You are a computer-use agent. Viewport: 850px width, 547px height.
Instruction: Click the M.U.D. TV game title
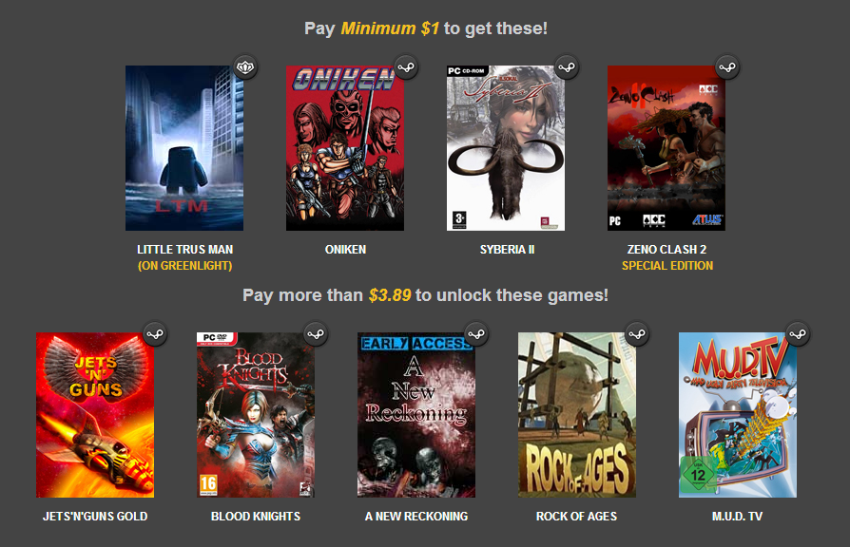737,517
